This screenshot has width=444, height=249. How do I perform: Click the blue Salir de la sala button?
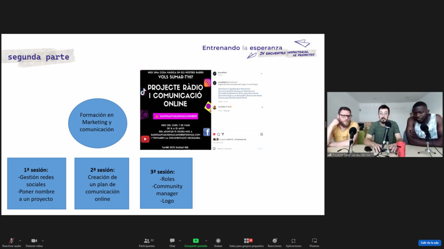click(430, 243)
